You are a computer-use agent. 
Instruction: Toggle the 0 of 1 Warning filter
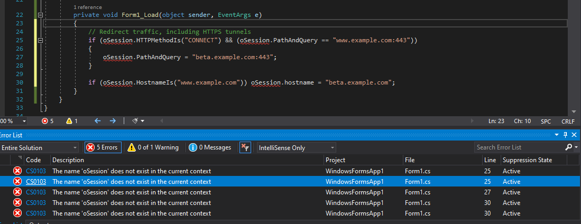(x=153, y=147)
